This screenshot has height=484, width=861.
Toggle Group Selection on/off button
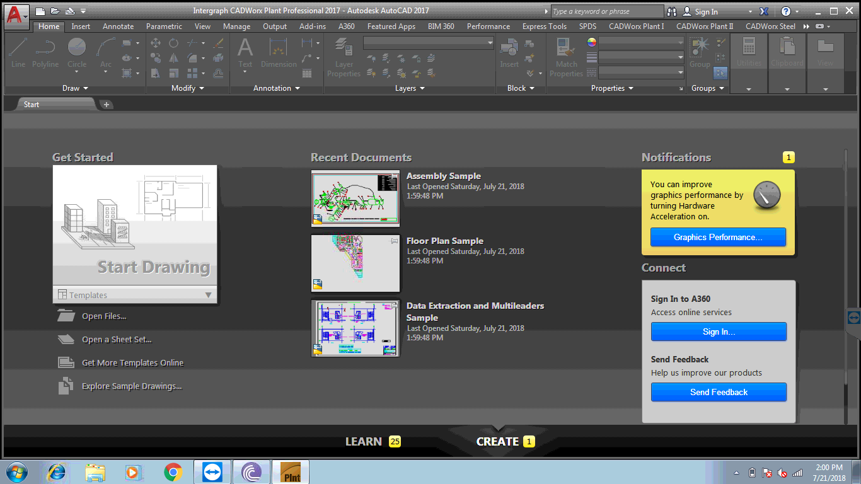(720, 73)
